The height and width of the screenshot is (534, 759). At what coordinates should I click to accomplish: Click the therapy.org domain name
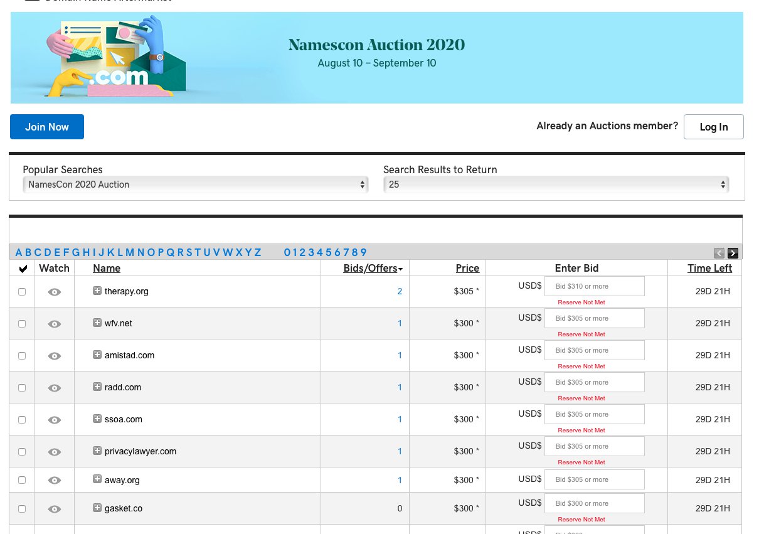(127, 292)
